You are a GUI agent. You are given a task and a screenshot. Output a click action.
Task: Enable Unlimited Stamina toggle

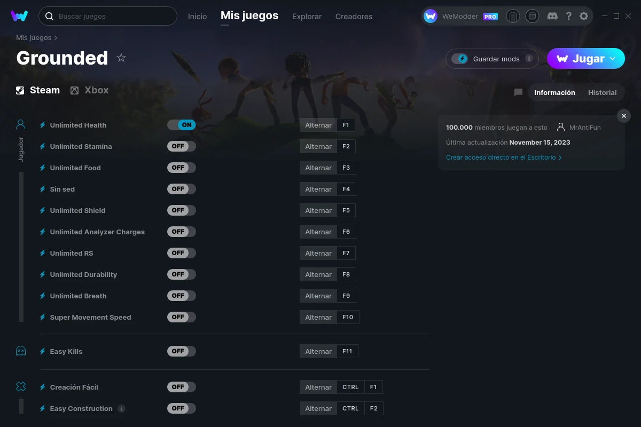[182, 146]
